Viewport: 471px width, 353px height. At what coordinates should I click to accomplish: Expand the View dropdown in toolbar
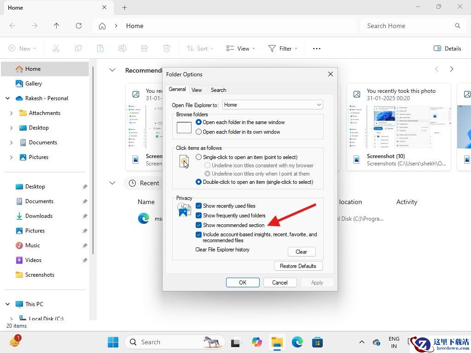coord(240,48)
